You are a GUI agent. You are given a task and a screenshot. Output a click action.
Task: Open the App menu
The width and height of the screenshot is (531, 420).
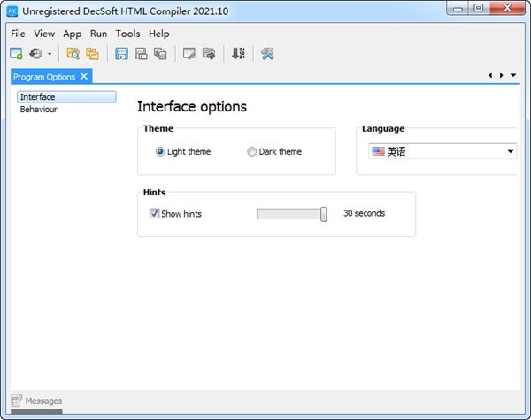click(72, 34)
